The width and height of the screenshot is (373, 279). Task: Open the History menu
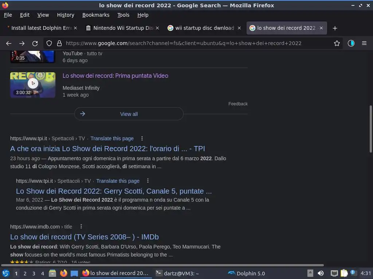[66, 15]
